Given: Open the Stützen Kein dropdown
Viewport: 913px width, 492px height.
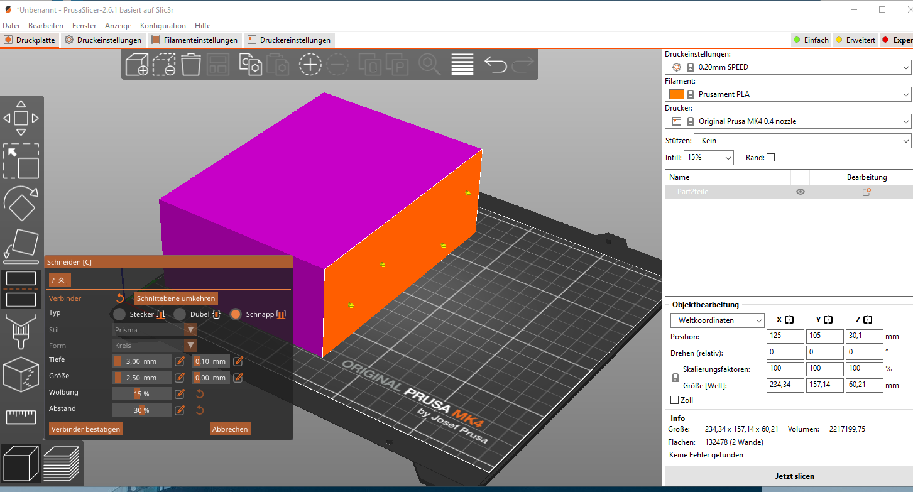Looking at the screenshot, I should [x=802, y=141].
